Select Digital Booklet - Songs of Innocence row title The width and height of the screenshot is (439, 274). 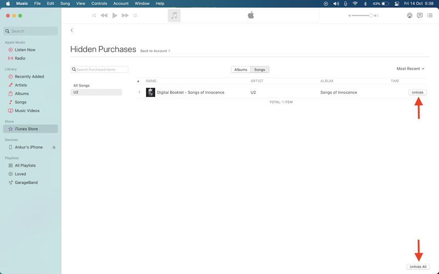click(x=190, y=92)
